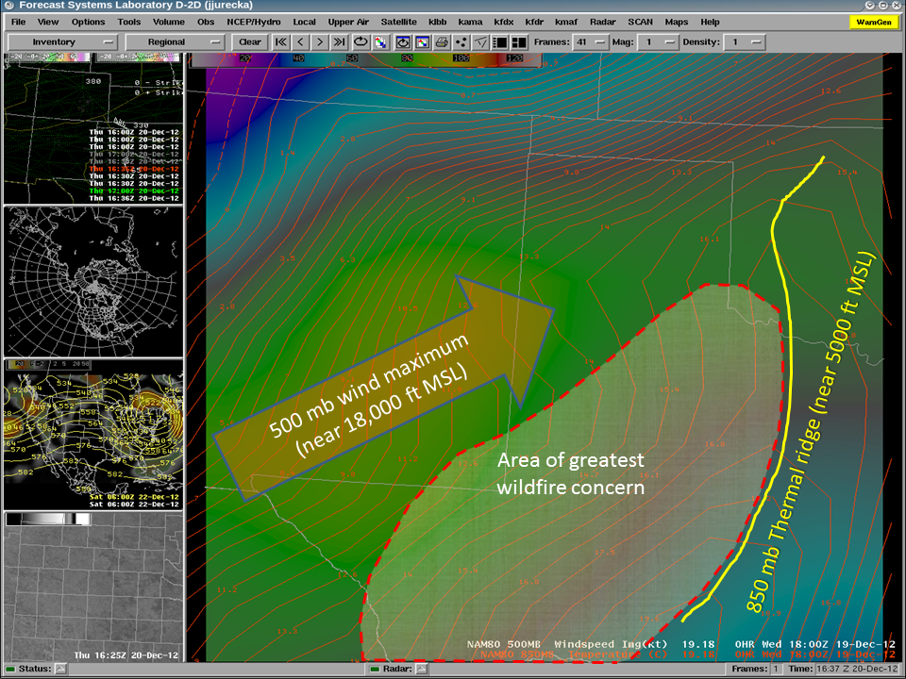Toggle the NAM80 850MB Temperature legend entry
906x679 pixels.
(x=688, y=654)
